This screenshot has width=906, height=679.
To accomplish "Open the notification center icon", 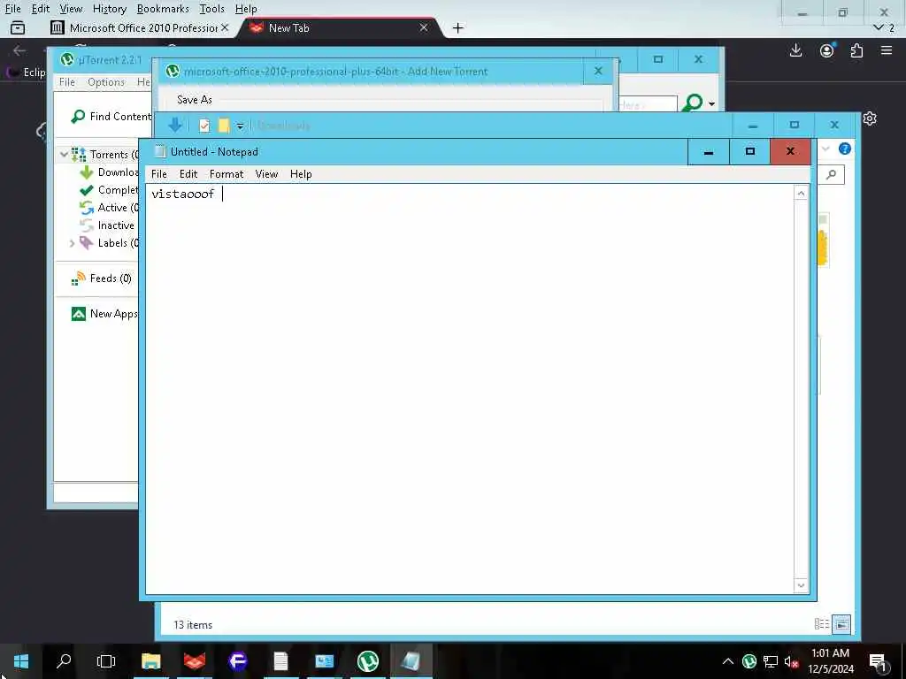I will point(879,662).
